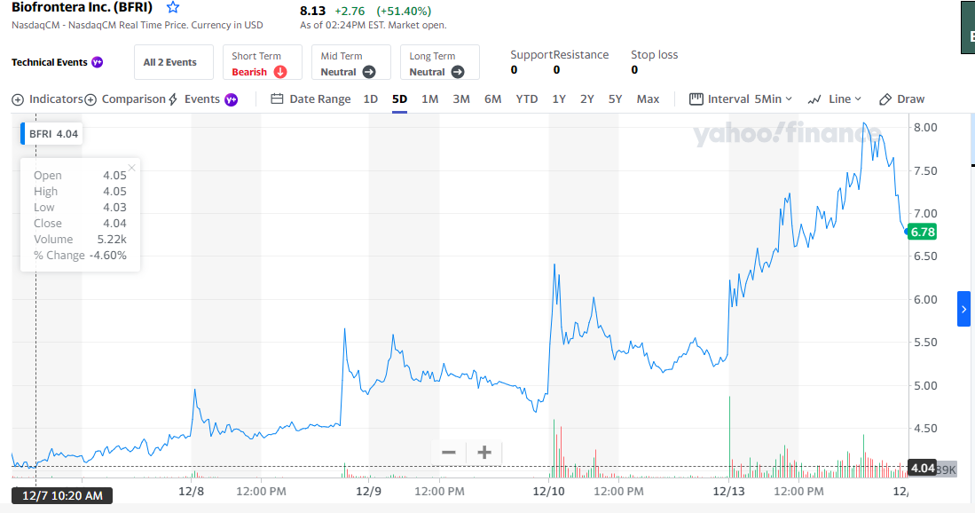The image size is (975, 513).
Task: Expand the blue right-side panel arrow
Action: [x=963, y=309]
